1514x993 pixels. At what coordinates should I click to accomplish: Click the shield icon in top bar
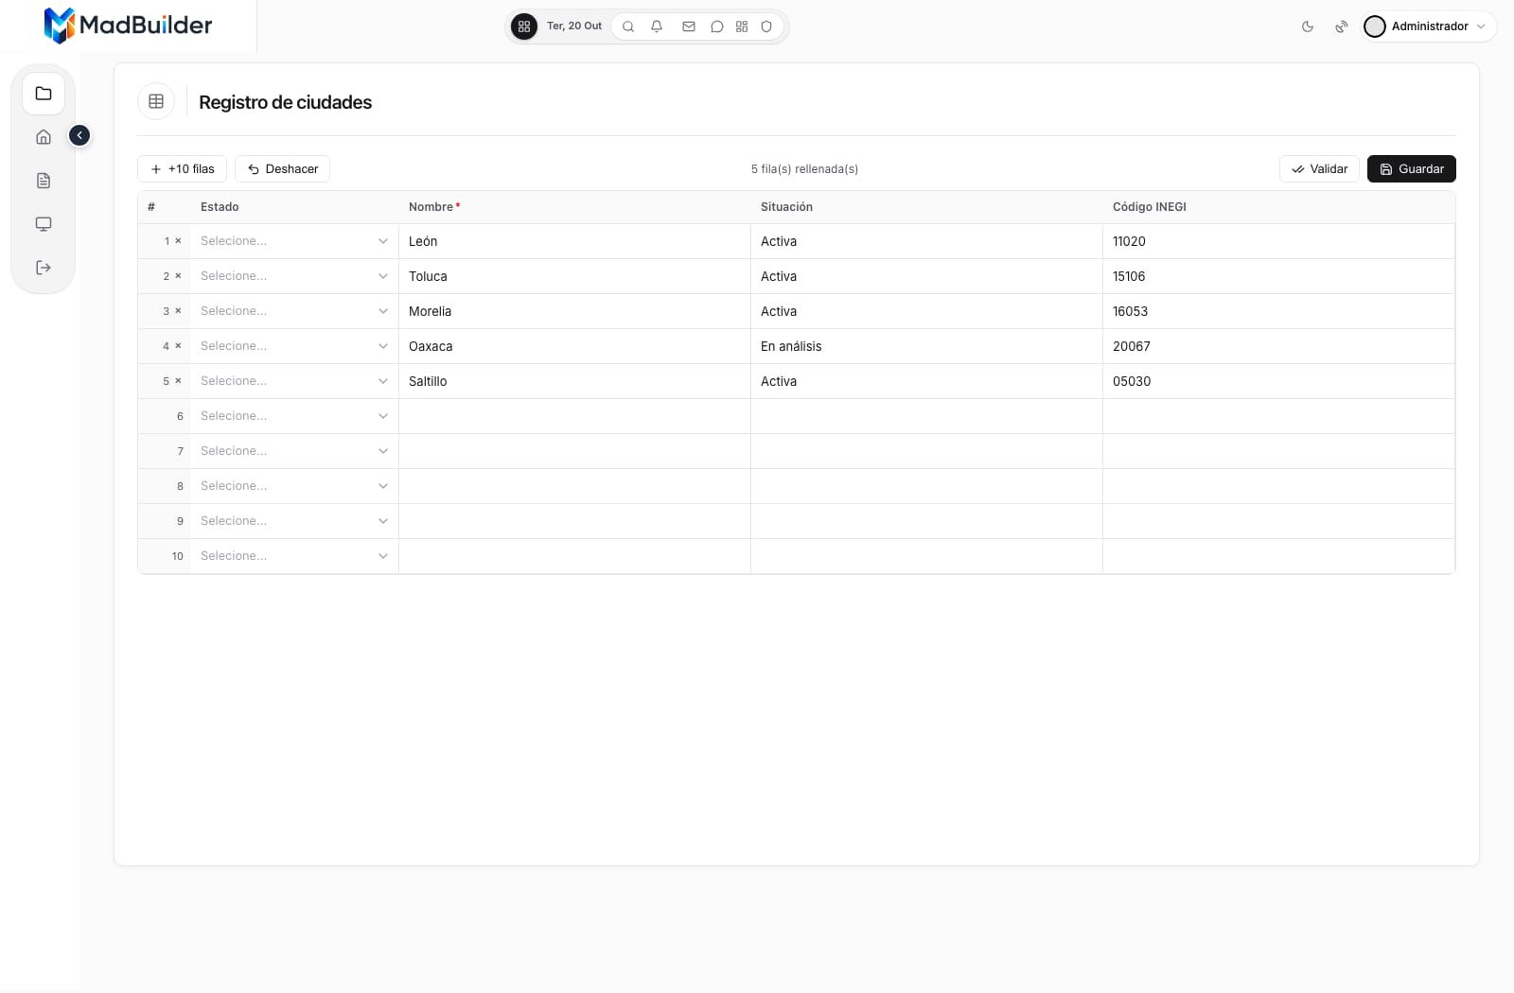click(766, 26)
